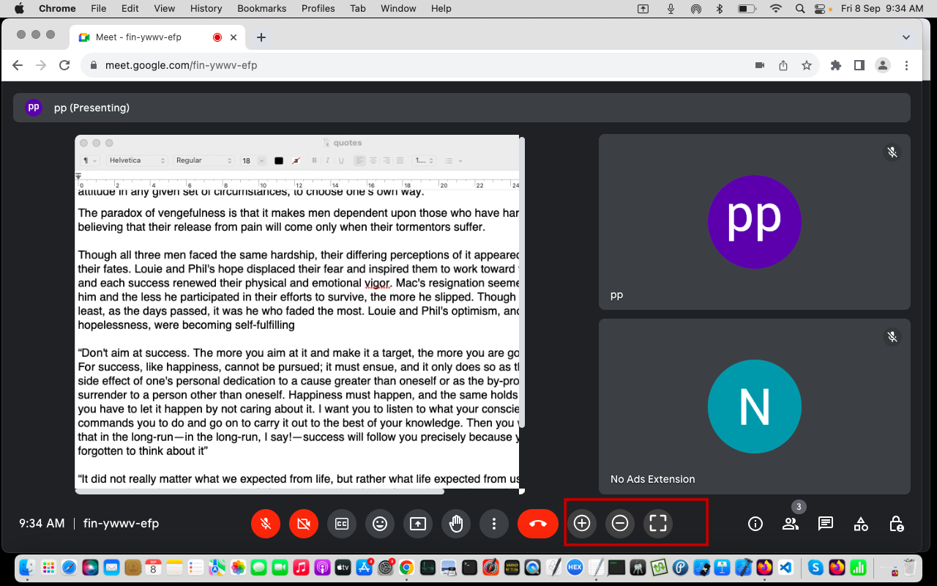Click the text color swatch in the toolbar
This screenshot has width=937, height=586.
click(279, 160)
